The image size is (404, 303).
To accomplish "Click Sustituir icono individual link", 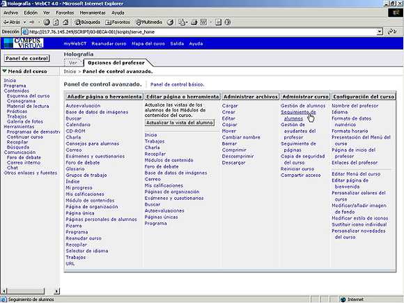I will 359,224.
